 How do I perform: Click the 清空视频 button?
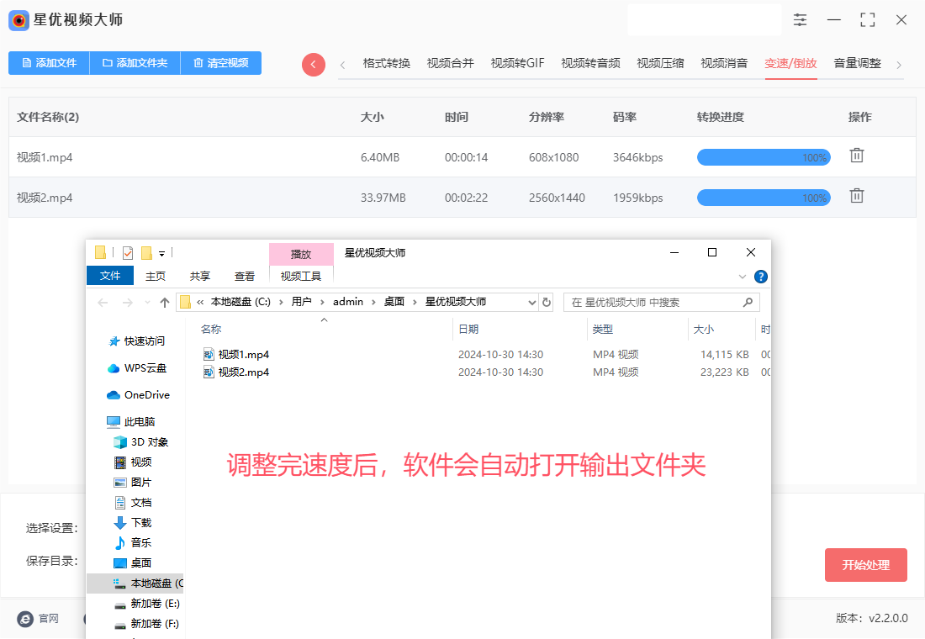tap(220, 63)
